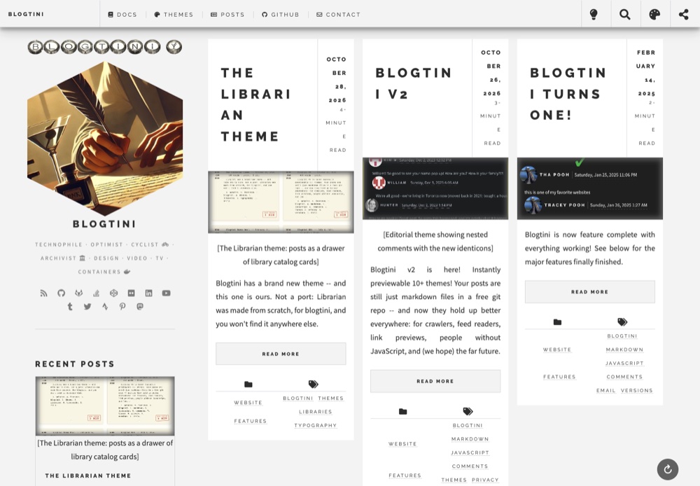
Task: Open the share menu icon
Action: 683,14
